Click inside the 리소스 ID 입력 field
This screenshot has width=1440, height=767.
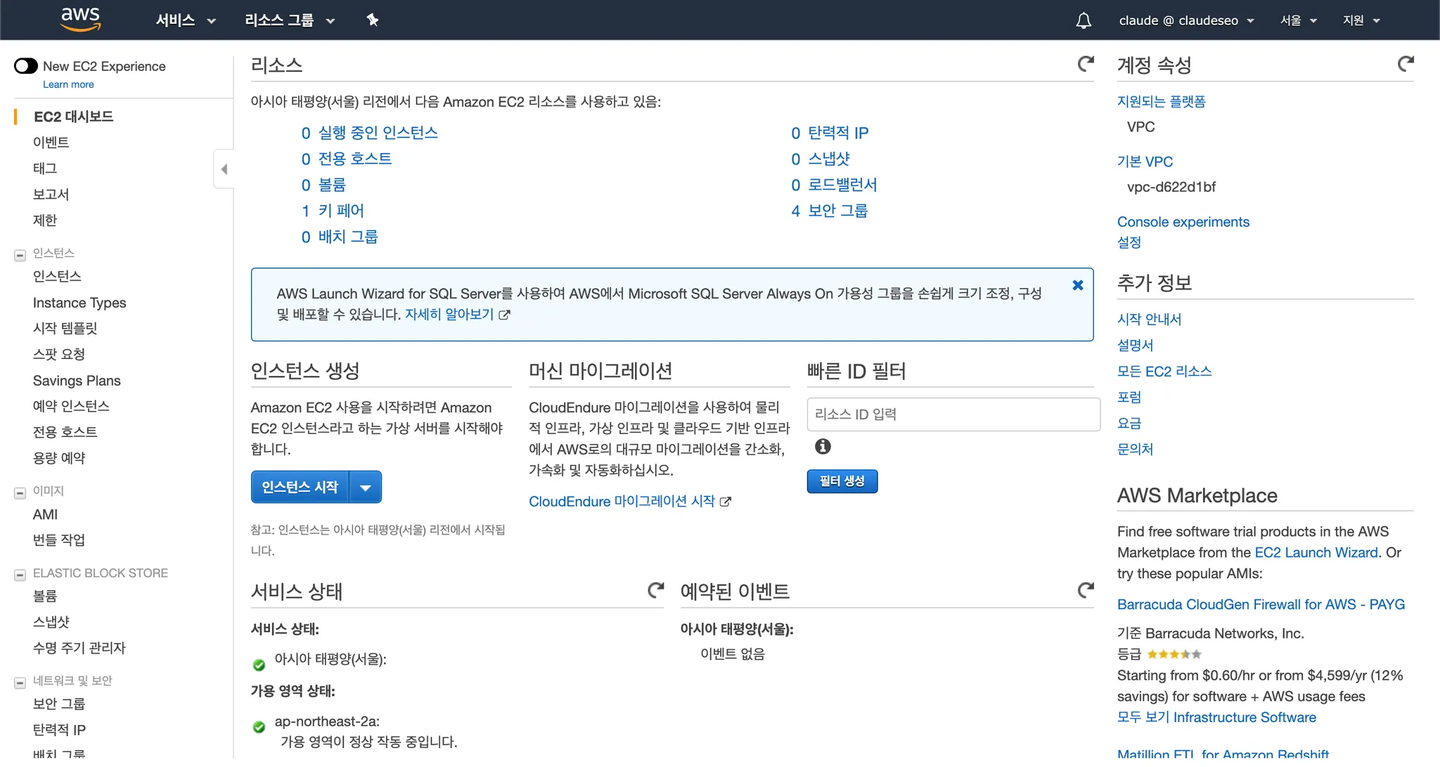953,414
